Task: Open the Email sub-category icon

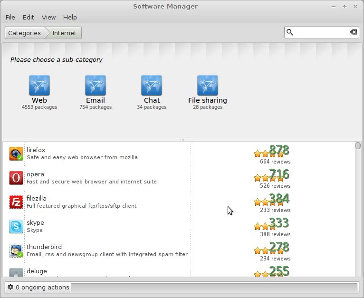Action: (x=96, y=86)
